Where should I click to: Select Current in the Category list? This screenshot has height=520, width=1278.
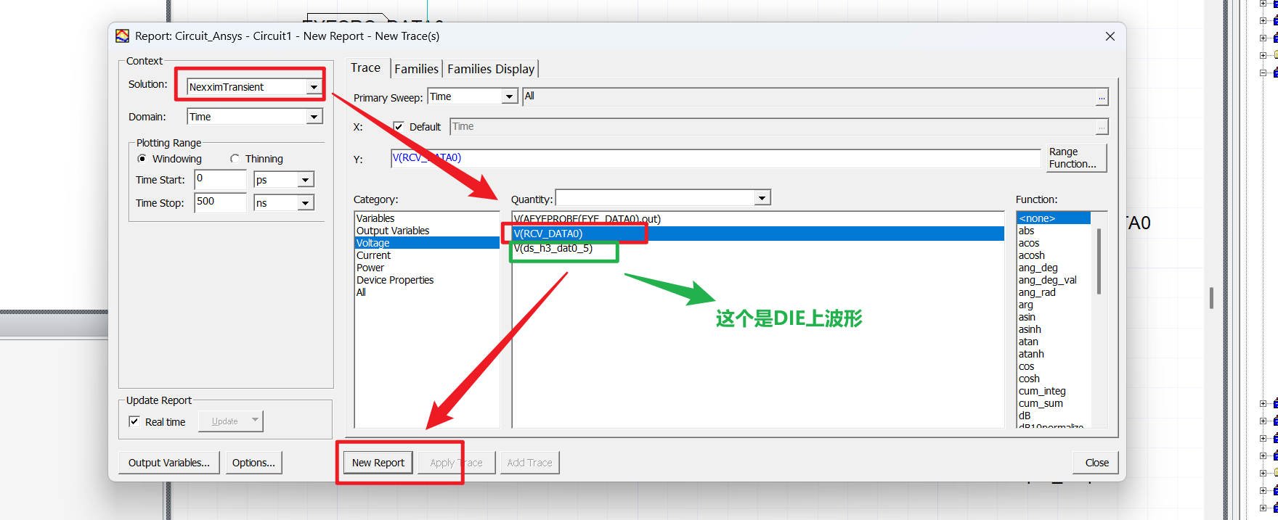(426, 255)
